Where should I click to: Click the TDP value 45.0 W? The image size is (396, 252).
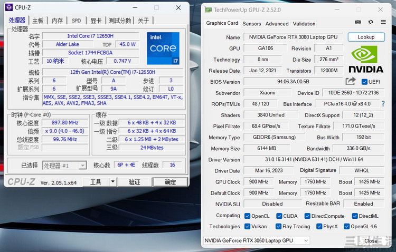click(x=127, y=44)
